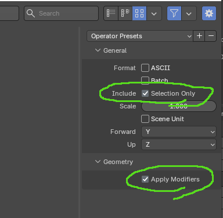Open the Operator Presets dropdown
This screenshot has width=223, height=218.
point(140,36)
